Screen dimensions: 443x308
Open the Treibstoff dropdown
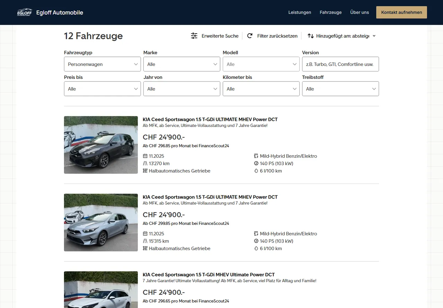pyautogui.click(x=341, y=89)
